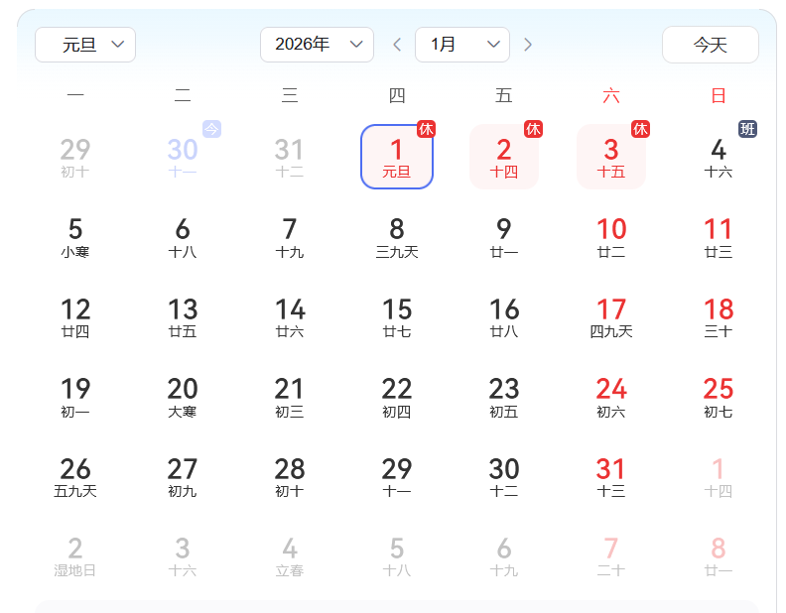Click February 2 湿地日 date
The image size is (786, 613).
click(x=75, y=556)
